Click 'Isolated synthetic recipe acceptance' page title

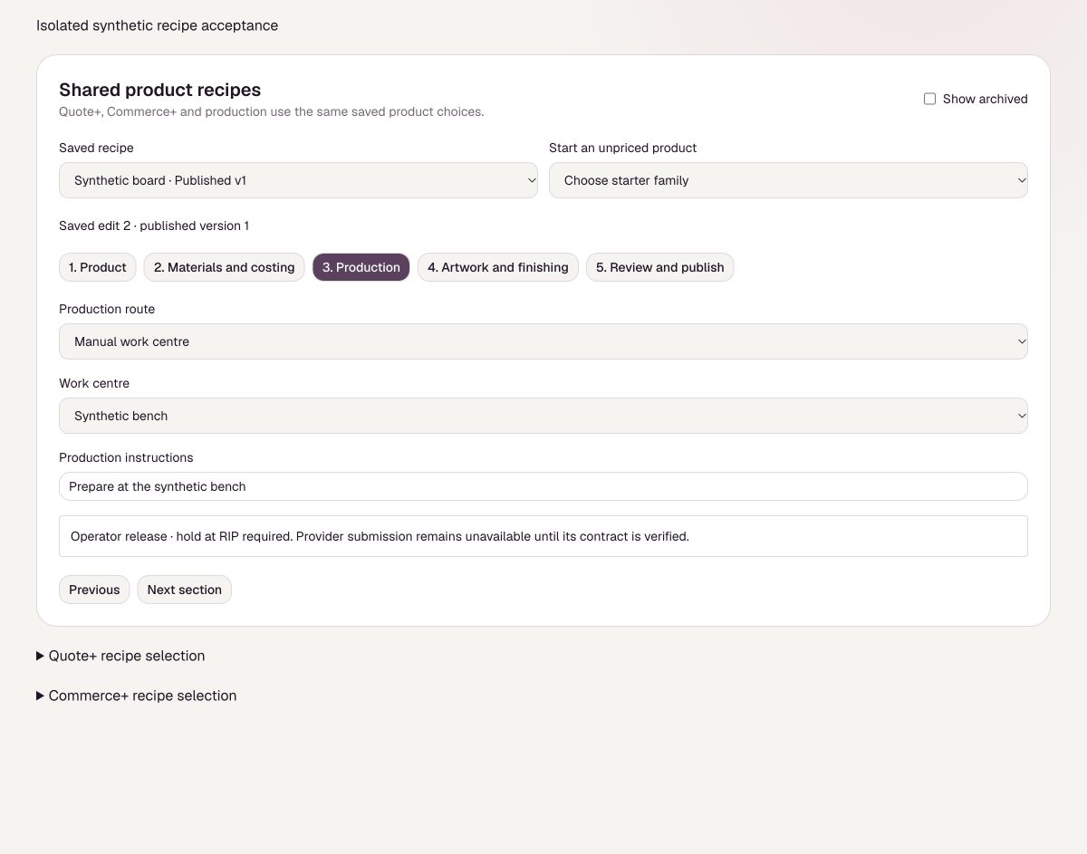(157, 25)
